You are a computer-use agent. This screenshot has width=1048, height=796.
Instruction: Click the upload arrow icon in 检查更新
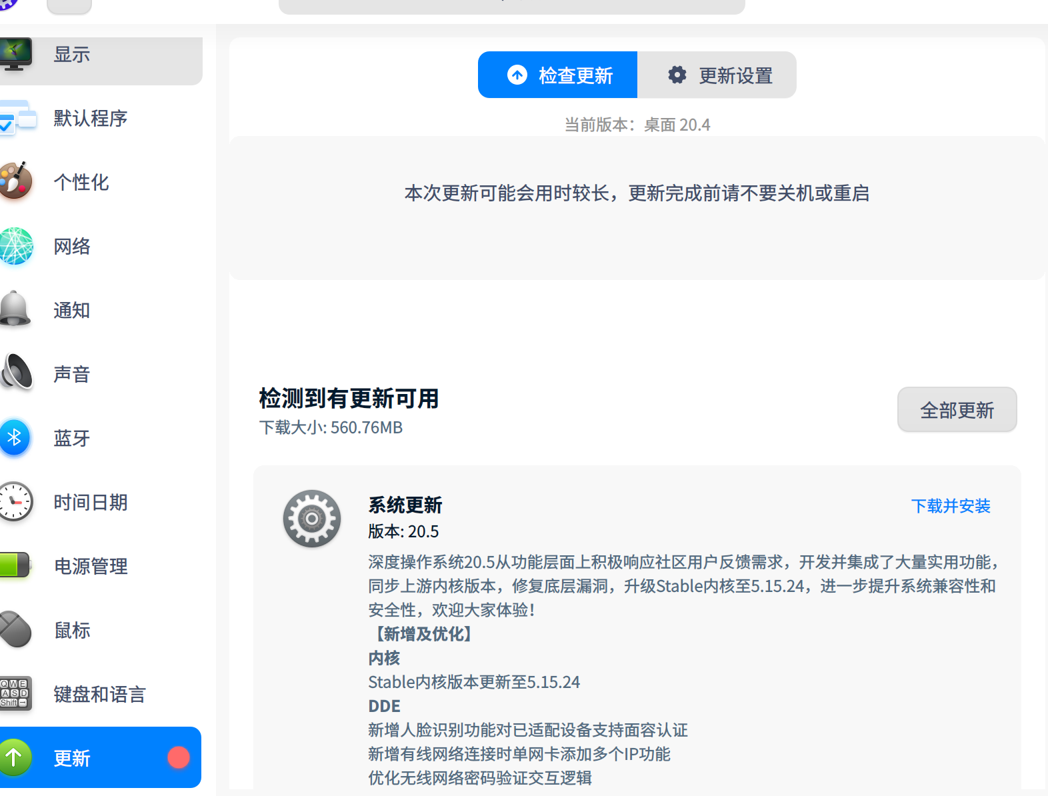coord(517,75)
